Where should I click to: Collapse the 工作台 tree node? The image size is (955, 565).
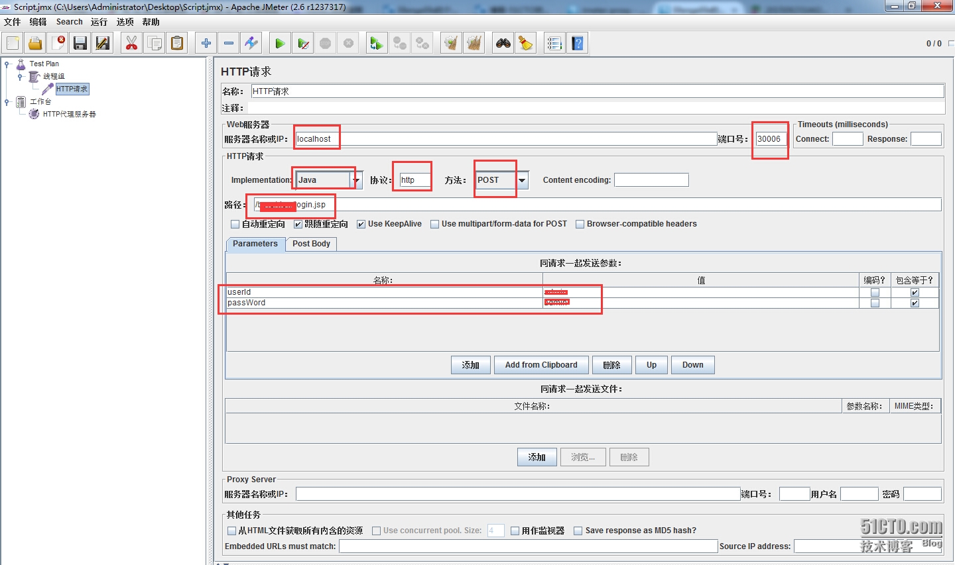pos(7,102)
